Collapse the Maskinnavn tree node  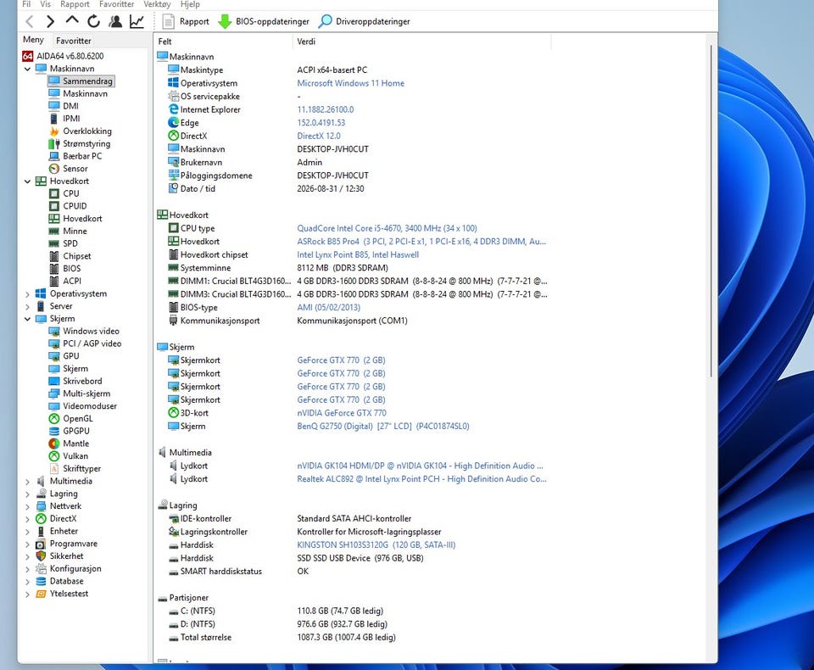point(27,69)
